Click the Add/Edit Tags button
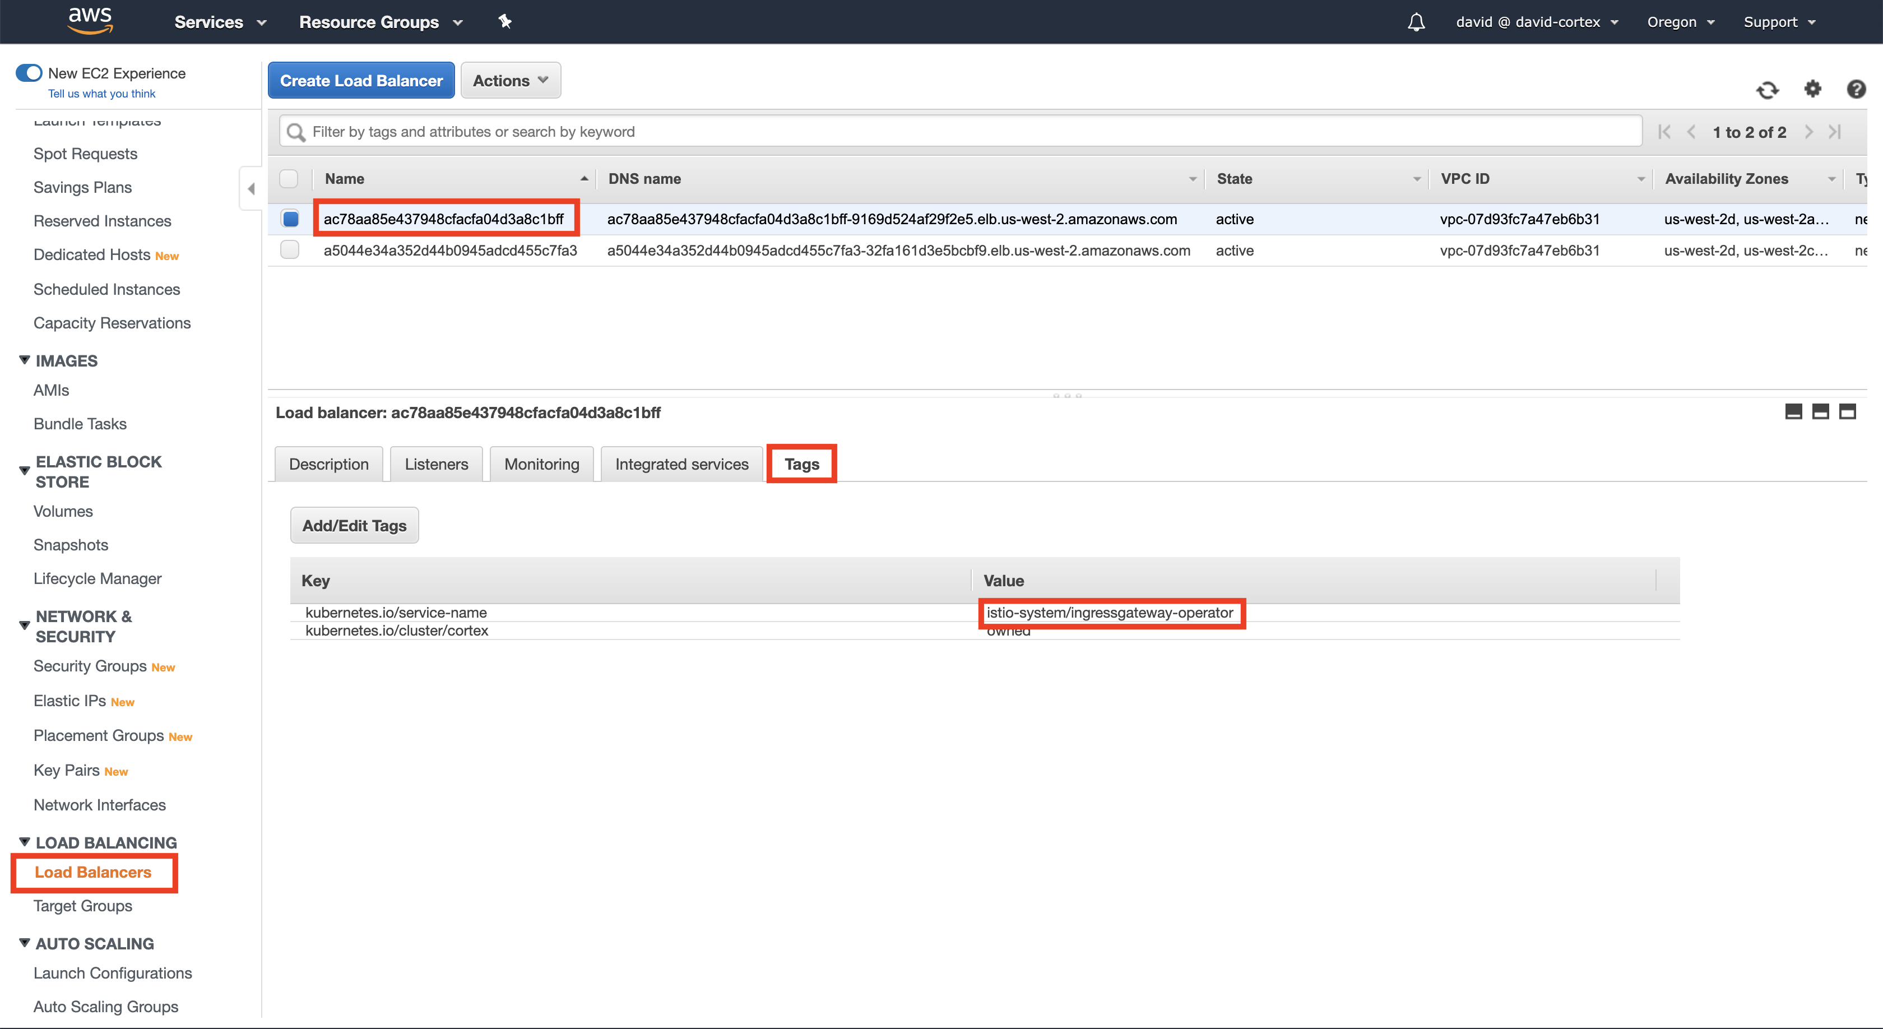Image resolution: width=1883 pixels, height=1029 pixels. (x=354, y=526)
